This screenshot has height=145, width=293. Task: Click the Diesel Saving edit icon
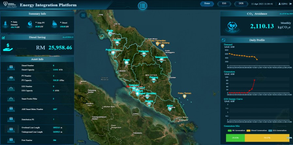[4, 37]
